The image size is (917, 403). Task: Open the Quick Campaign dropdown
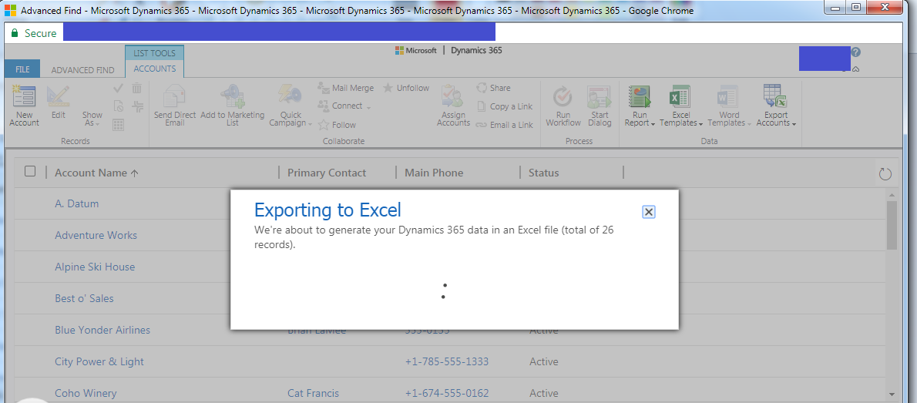291,119
